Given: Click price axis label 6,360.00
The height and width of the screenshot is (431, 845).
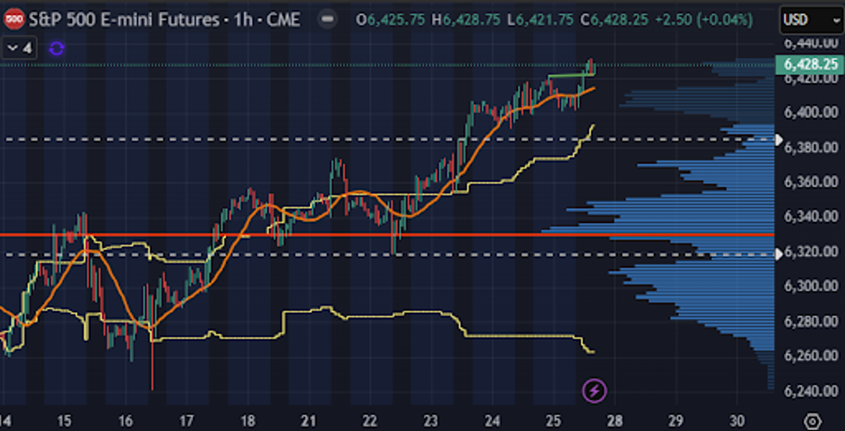Looking at the screenshot, I should (811, 182).
